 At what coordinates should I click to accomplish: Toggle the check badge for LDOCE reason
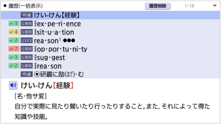tap(14, 41)
